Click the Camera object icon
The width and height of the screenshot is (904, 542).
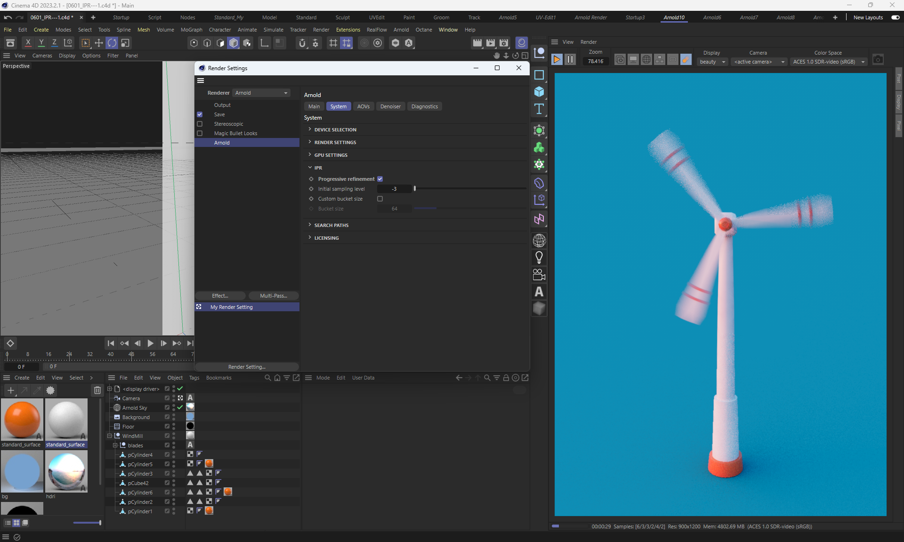point(539,275)
